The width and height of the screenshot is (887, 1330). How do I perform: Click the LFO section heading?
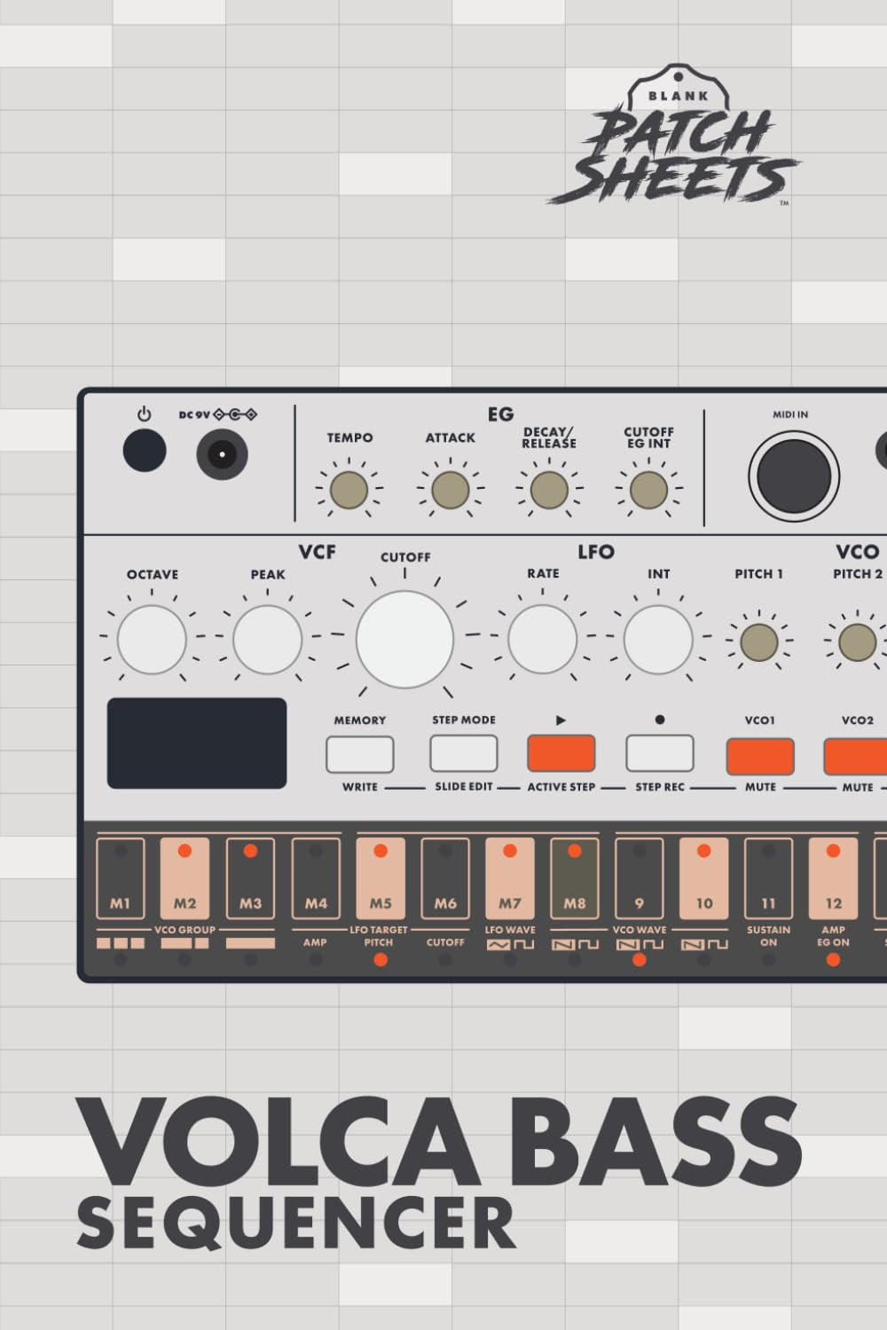pyautogui.click(x=596, y=552)
